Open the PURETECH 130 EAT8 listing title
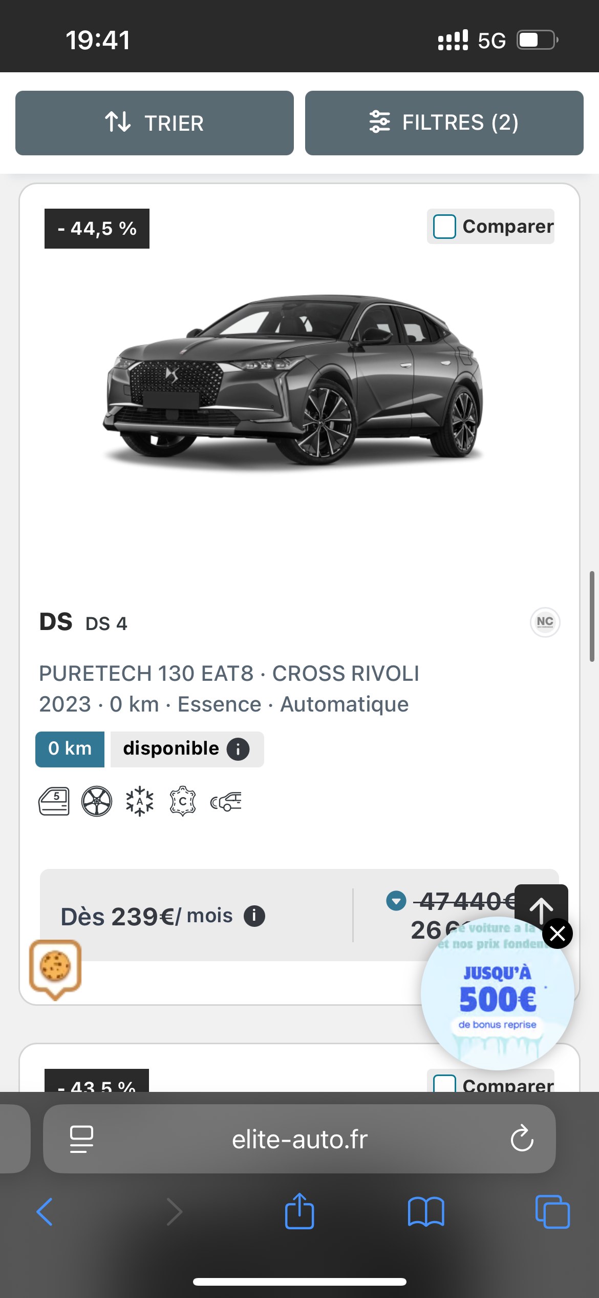The image size is (599, 1298). pyautogui.click(x=229, y=674)
